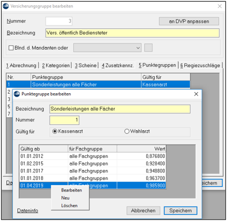Click the 'an DVP anpassen' button
The width and height of the screenshot is (227, 221).
pyautogui.click(x=189, y=21)
